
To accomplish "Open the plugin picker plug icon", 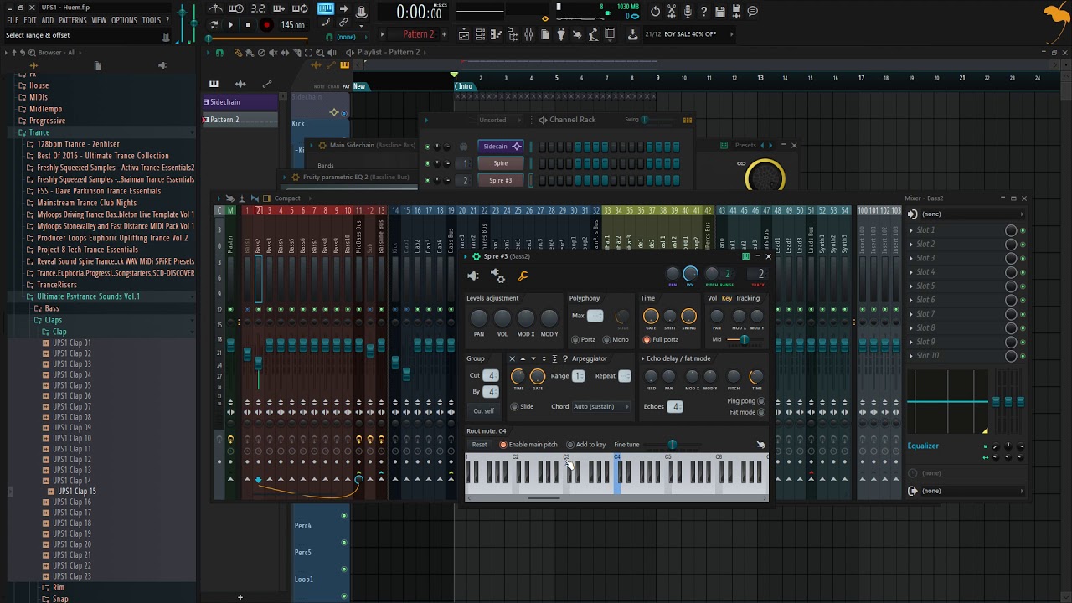I will (x=561, y=34).
